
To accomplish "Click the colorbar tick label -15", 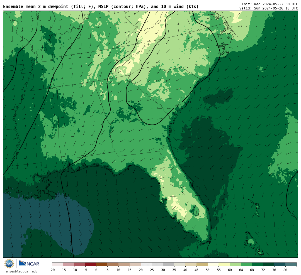I will [x=63, y=270].
